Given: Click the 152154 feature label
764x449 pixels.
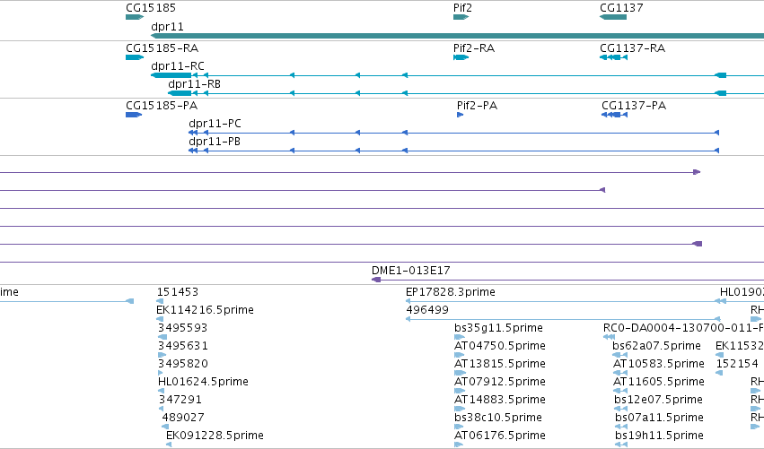Looking at the screenshot, I should coord(737,364).
